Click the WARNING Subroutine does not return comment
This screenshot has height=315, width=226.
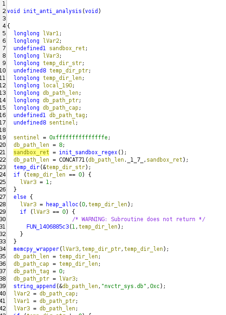[139, 219]
